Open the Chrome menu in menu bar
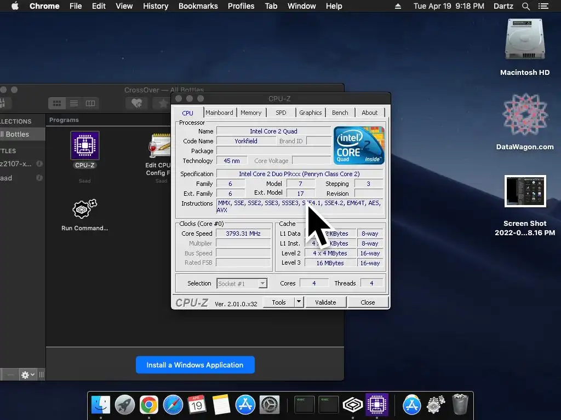Screen dimensions: 561x420 (x=44, y=6)
